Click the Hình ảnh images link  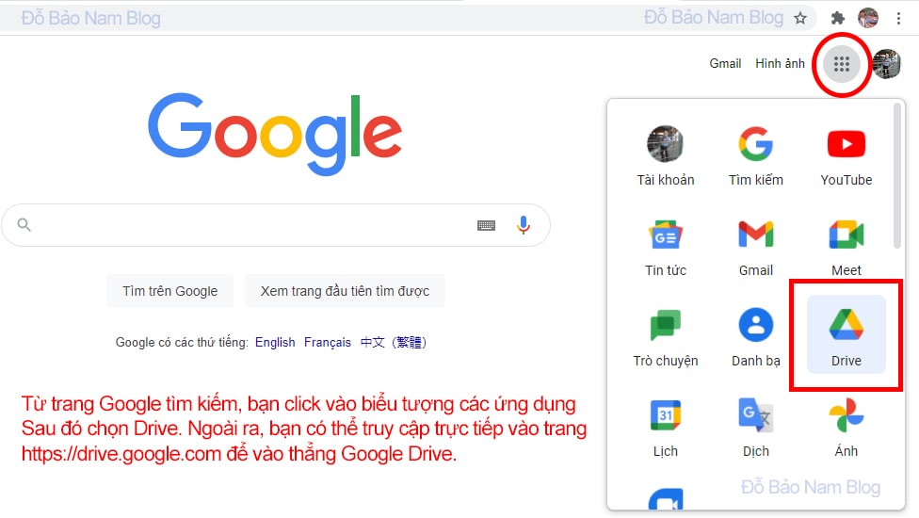pyautogui.click(x=780, y=63)
